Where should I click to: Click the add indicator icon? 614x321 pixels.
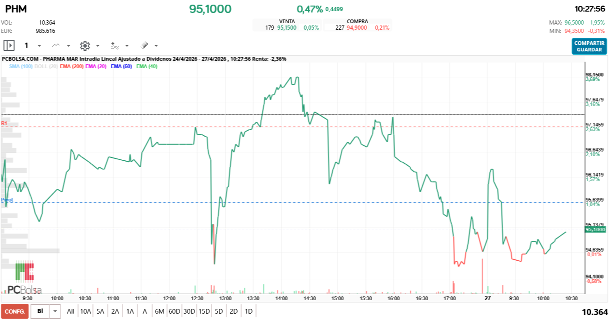point(114,45)
